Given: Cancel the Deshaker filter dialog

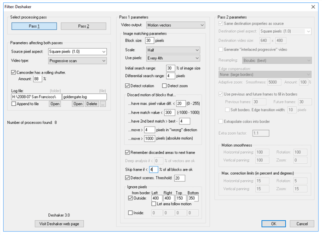Looking at the screenshot, I should (302, 224).
